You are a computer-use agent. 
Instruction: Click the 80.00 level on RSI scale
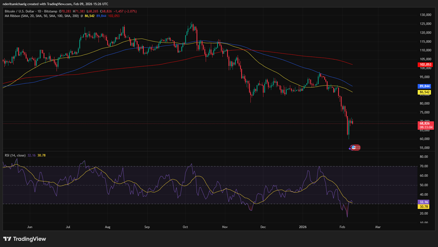click(424, 157)
